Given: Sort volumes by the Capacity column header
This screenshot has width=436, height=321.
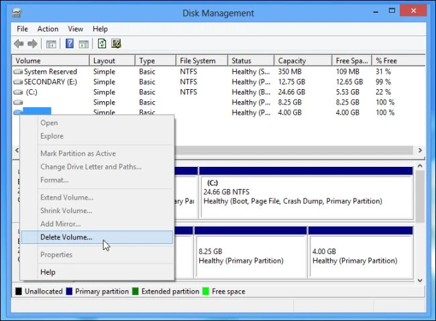Looking at the screenshot, I should tap(292, 60).
